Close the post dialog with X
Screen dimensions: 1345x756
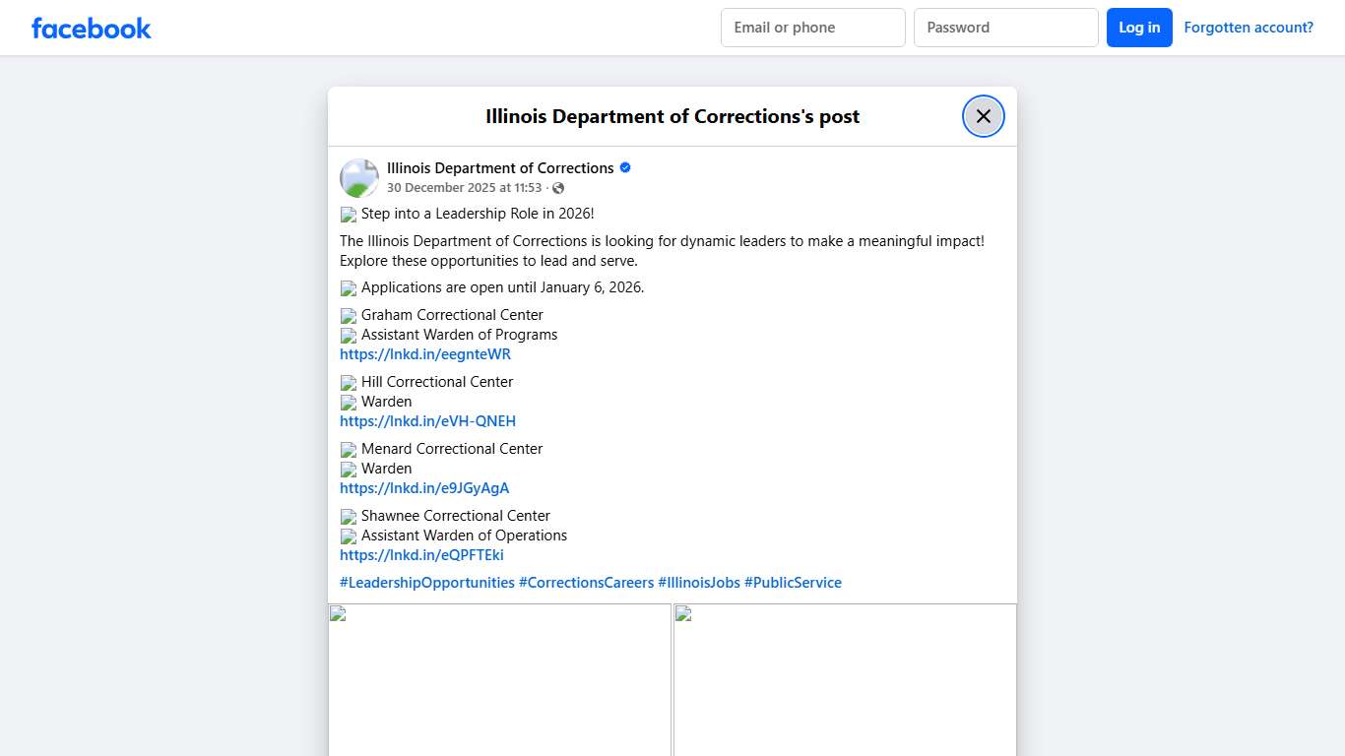pyautogui.click(x=983, y=116)
